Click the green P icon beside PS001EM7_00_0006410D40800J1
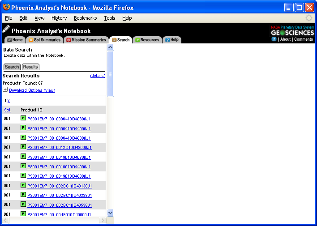The width and height of the screenshot is (317, 226). (x=23, y=119)
